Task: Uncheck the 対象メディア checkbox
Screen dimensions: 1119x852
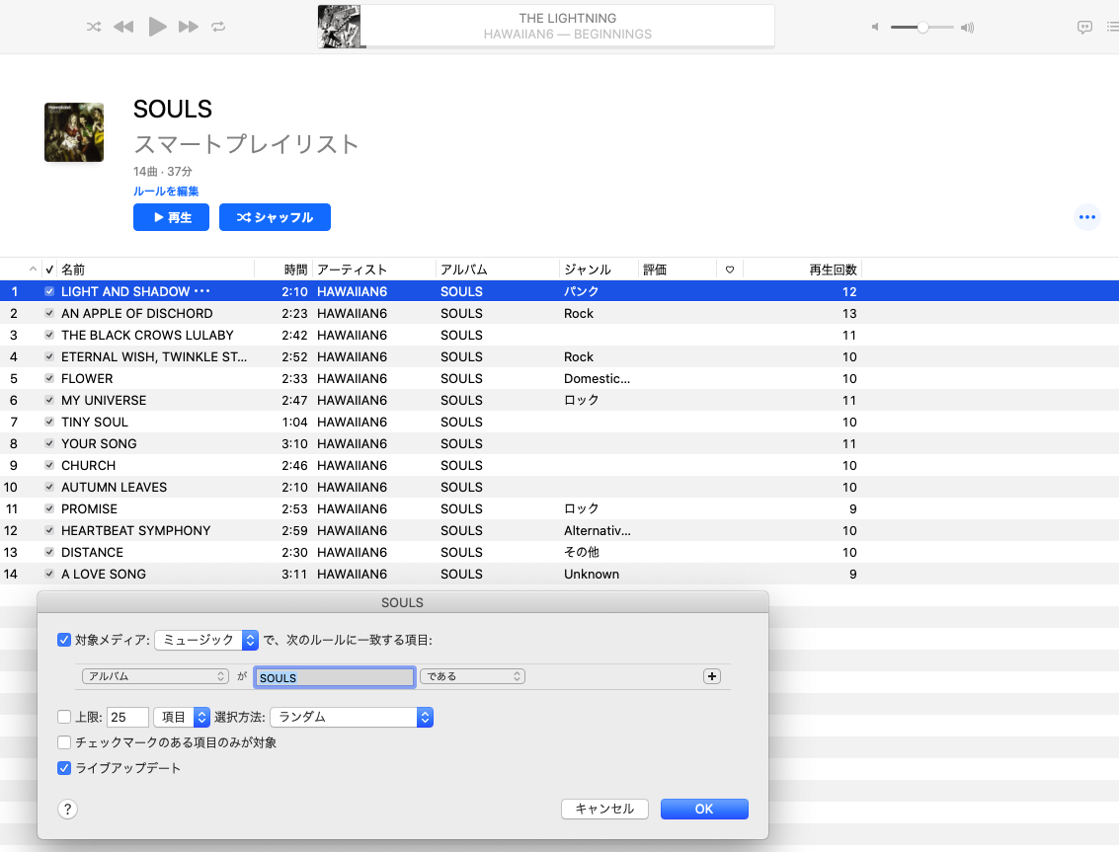Action: [65, 640]
